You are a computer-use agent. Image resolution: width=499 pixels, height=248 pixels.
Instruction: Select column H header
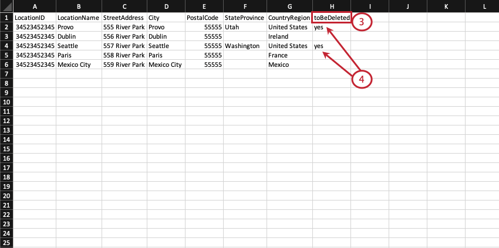point(332,6)
